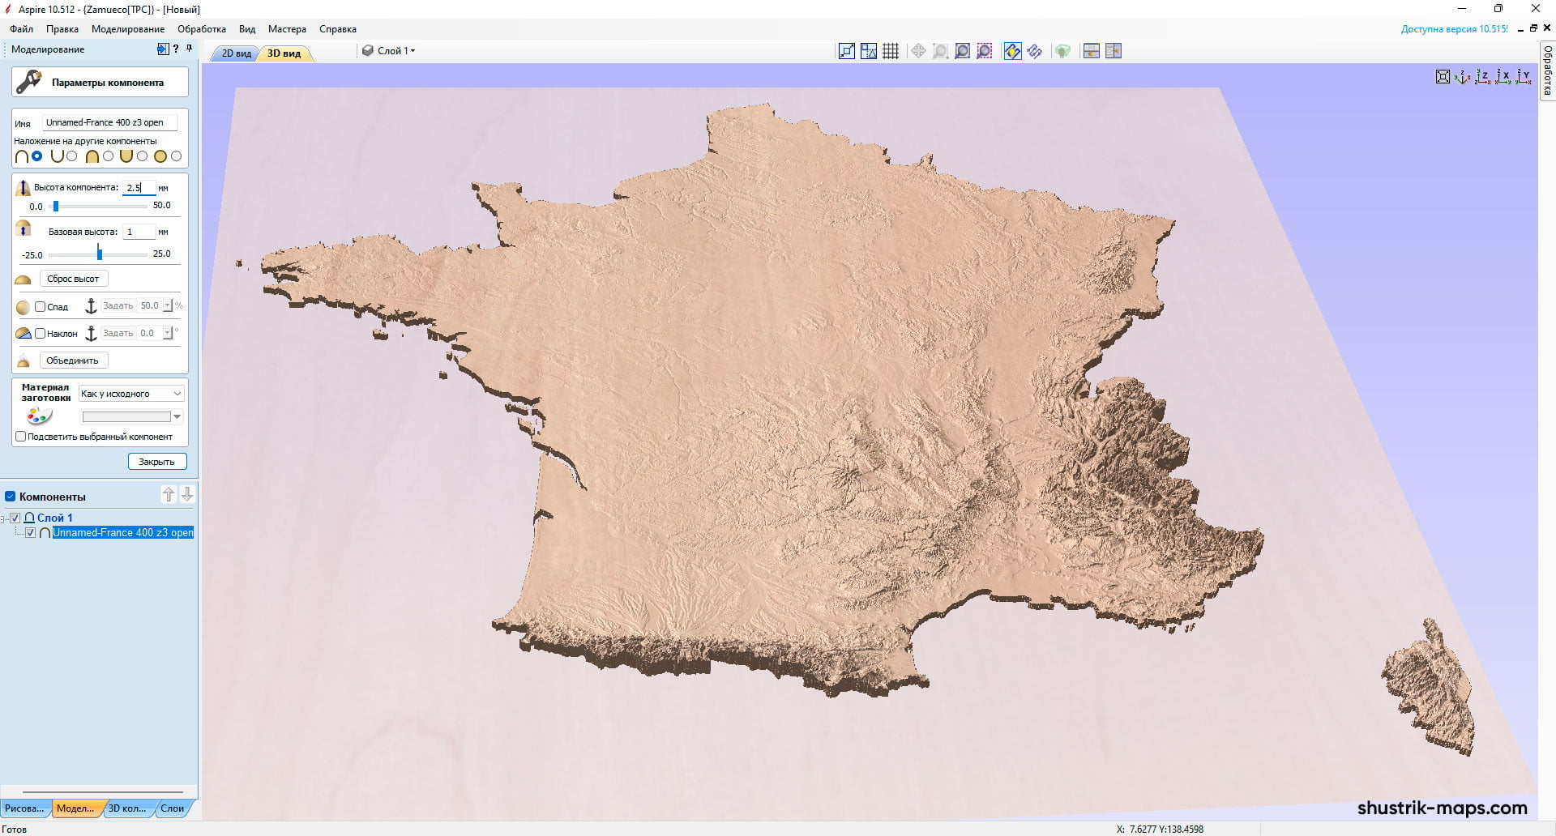Click the Закрыть button
The width and height of the screenshot is (1556, 836).
pyautogui.click(x=157, y=462)
